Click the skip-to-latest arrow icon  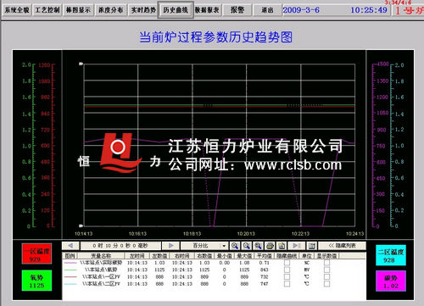pyautogui.click(x=296, y=246)
